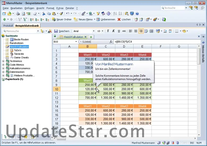This screenshot has height=146, width=207.
Task: Click the open folder icon
Action: point(10,14)
